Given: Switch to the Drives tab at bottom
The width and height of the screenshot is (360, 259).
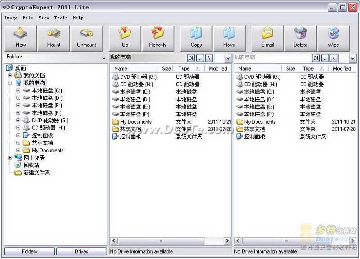Looking at the screenshot, I should (81, 251).
